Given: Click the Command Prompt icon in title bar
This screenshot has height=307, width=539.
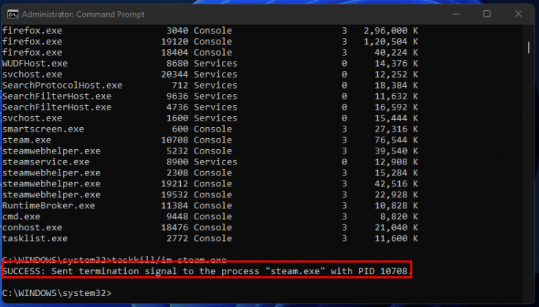Looking at the screenshot, I should [x=10, y=14].
